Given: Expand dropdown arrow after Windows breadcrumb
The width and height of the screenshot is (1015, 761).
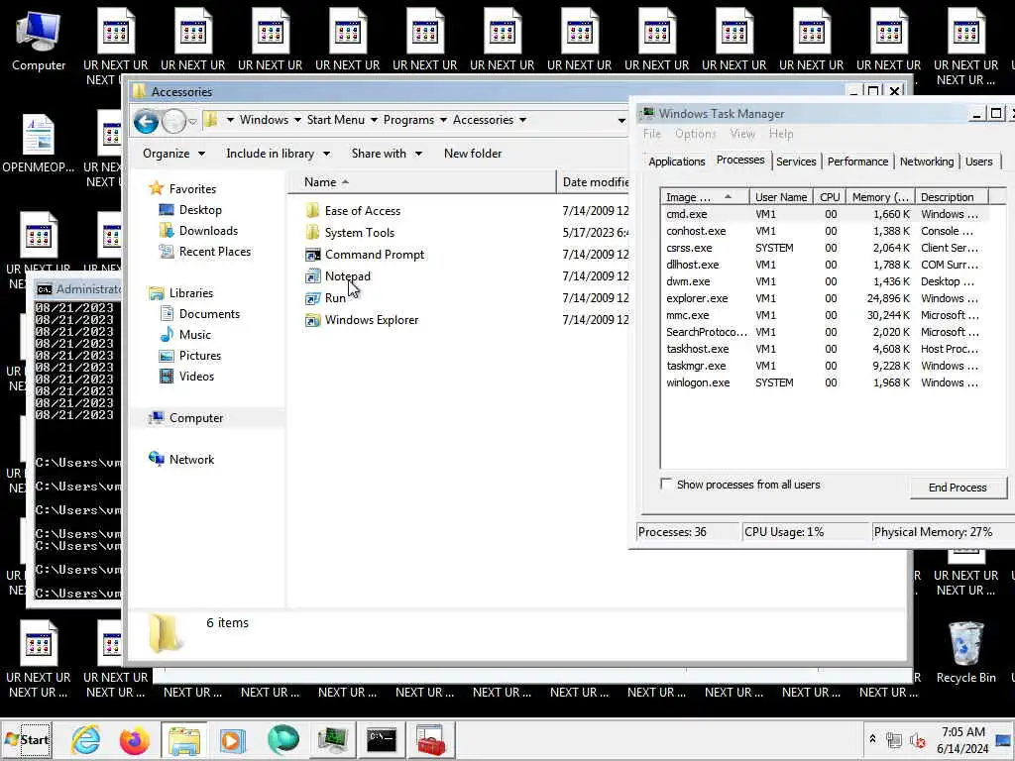Looking at the screenshot, I should (297, 120).
